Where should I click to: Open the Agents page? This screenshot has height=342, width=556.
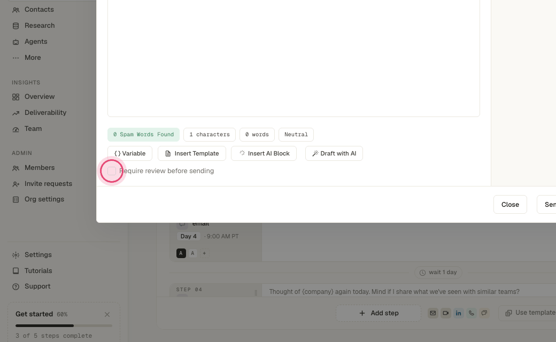[x=36, y=42]
